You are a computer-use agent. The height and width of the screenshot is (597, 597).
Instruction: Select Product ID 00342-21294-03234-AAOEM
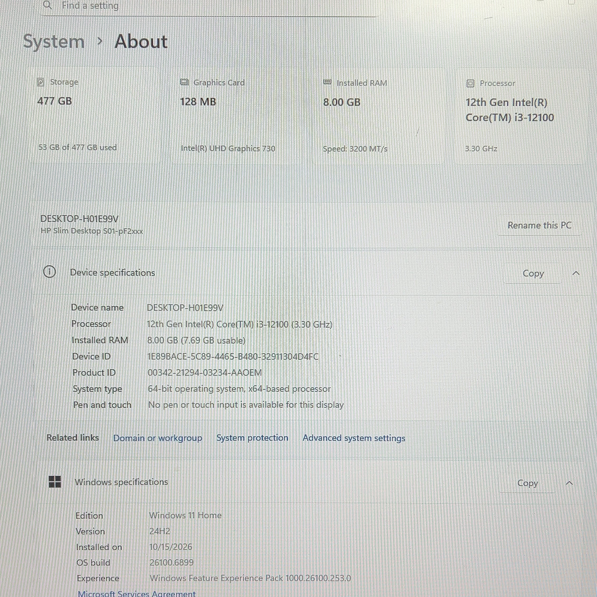204,373
